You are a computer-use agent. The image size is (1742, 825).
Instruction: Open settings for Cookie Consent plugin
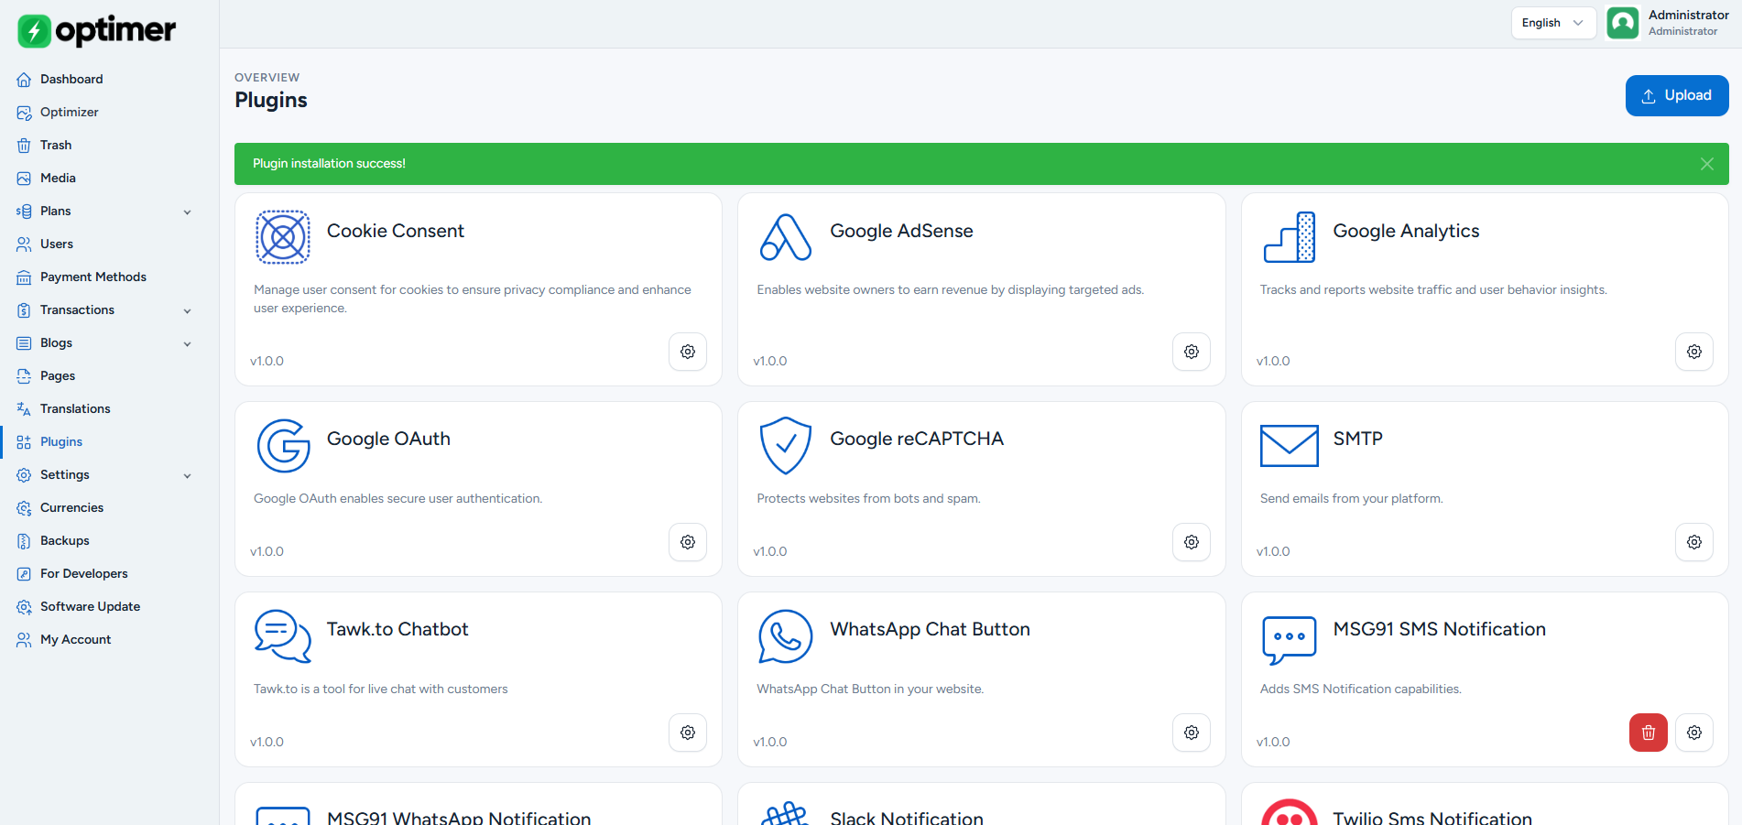[688, 352]
